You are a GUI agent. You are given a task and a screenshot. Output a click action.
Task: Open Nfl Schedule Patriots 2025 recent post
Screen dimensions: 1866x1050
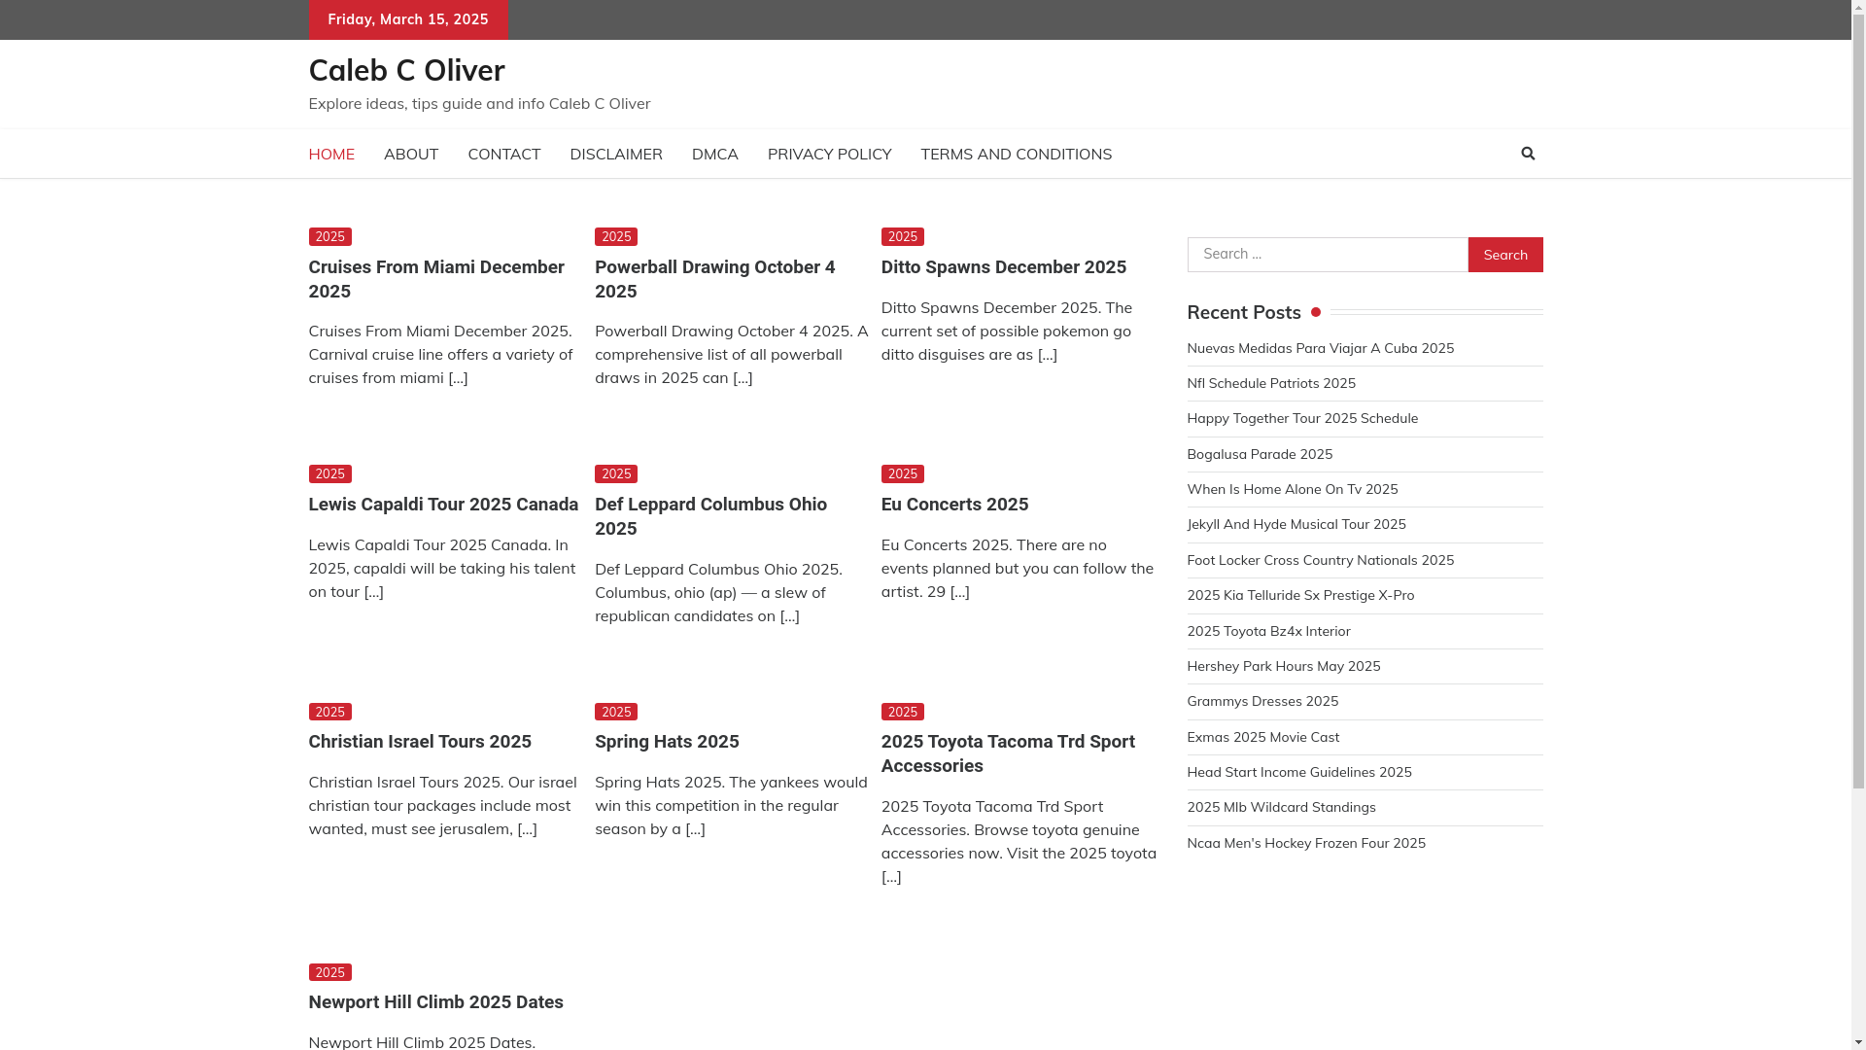1271,383
